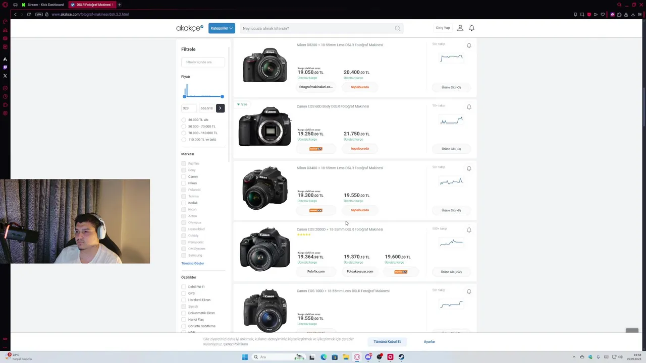This screenshot has height=363, width=646.
Task: Open File Explorer from the taskbar
Action: tap(346, 357)
